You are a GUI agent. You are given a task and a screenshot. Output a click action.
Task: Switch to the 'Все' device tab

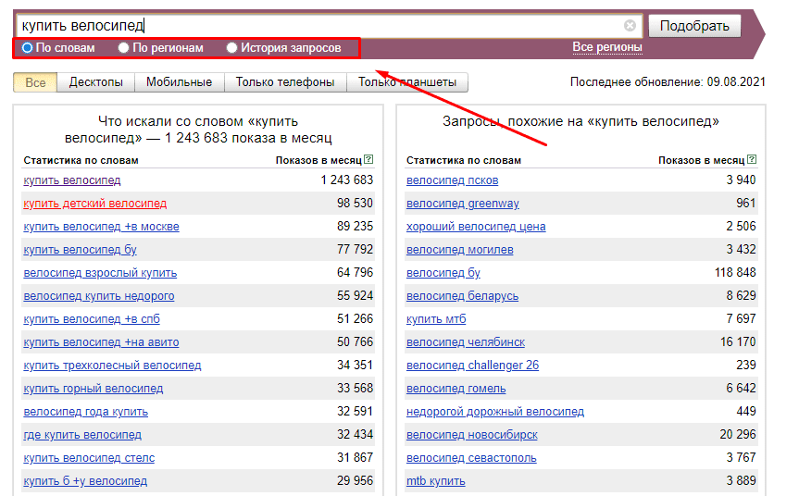[35, 82]
